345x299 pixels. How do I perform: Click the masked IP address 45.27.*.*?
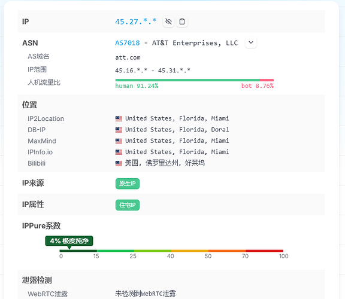coord(136,22)
